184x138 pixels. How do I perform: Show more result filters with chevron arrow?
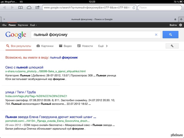click(107, 46)
